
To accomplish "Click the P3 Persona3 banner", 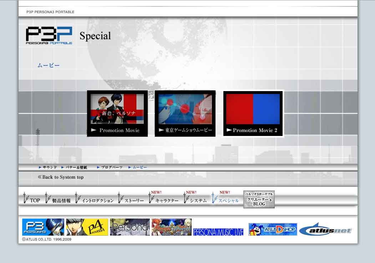I will coord(43,227).
